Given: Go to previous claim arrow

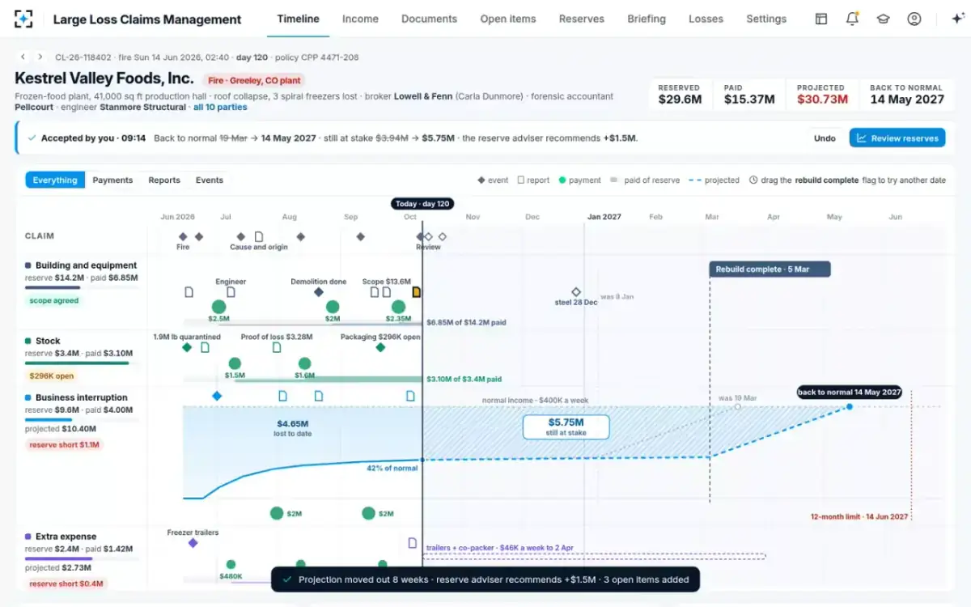Looking at the screenshot, I should pos(23,57).
